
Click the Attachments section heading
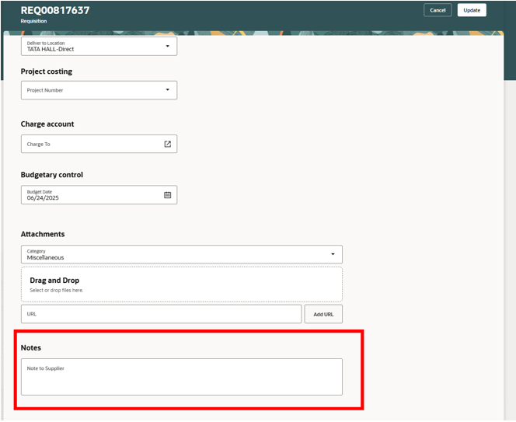pos(43,234)
